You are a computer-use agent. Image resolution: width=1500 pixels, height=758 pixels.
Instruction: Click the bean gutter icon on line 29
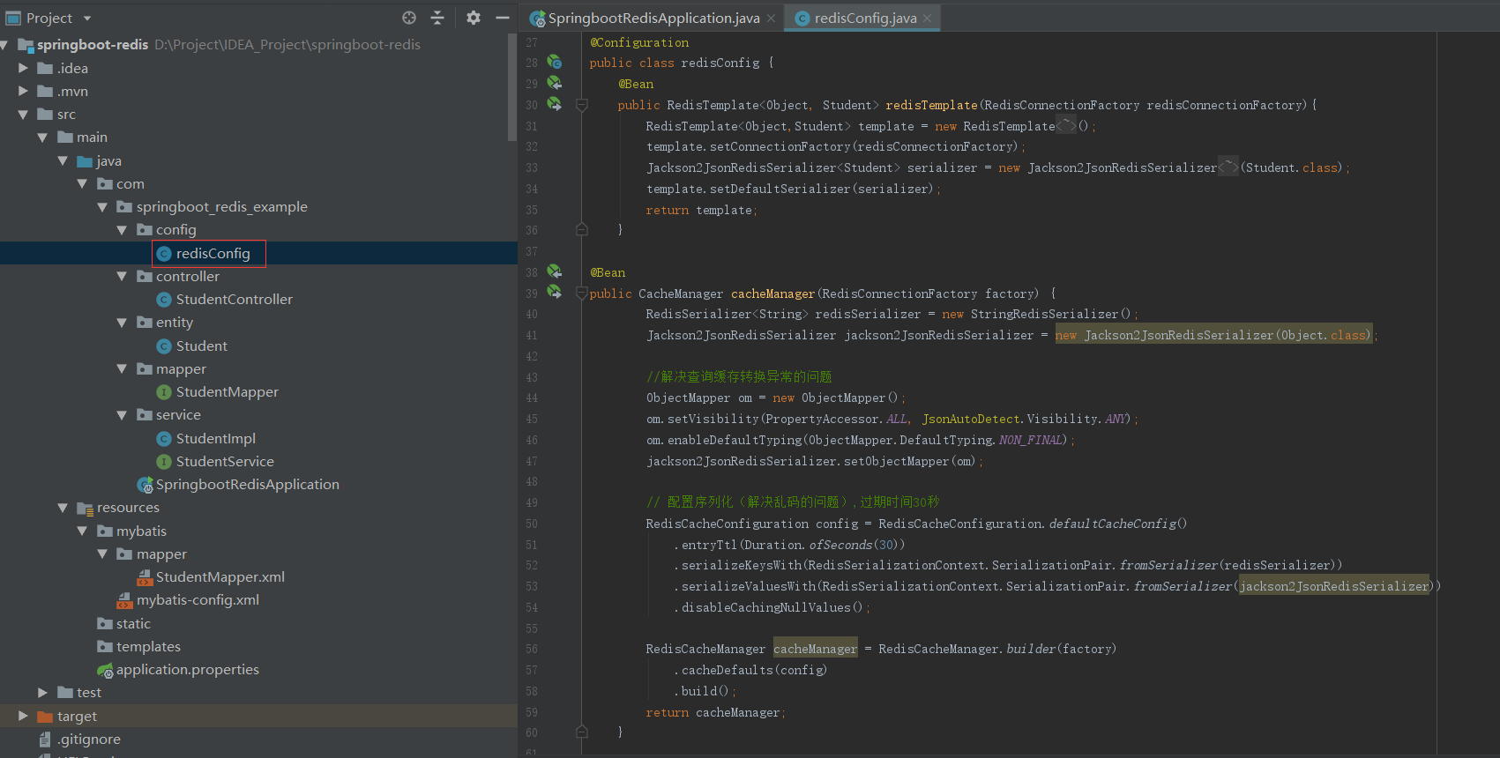(555, 83)
